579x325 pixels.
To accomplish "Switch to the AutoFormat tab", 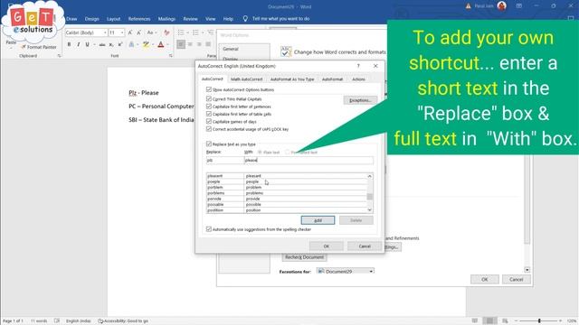I will [x=332, y=79].
